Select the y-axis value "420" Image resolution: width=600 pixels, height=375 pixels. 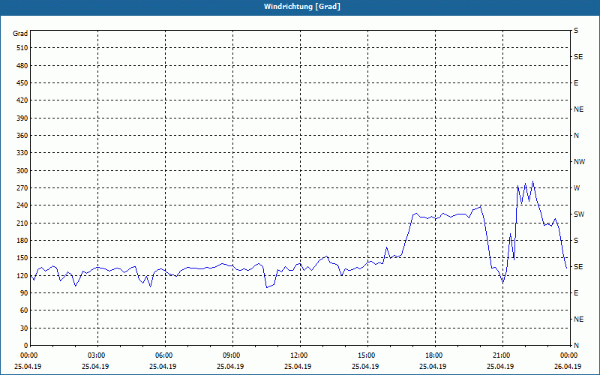[x=22, y=100]
